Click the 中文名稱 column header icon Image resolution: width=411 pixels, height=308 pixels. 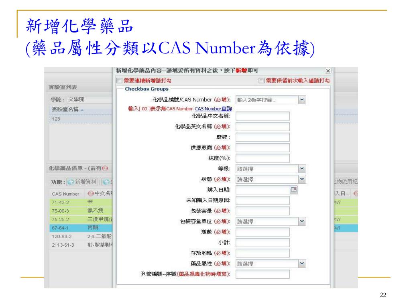coord(90,194)
